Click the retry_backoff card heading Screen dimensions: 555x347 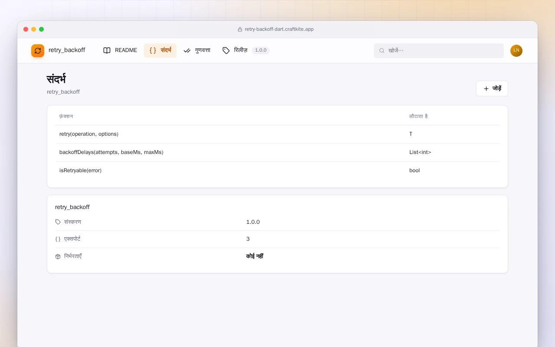click(x=72, y=207)
